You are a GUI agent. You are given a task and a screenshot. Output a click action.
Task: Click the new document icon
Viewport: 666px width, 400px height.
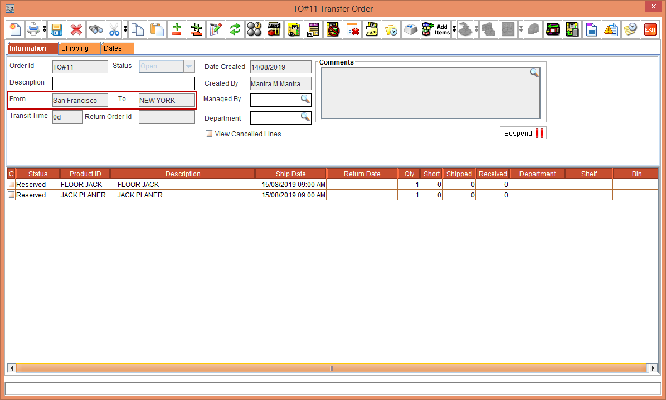(15, 29)
